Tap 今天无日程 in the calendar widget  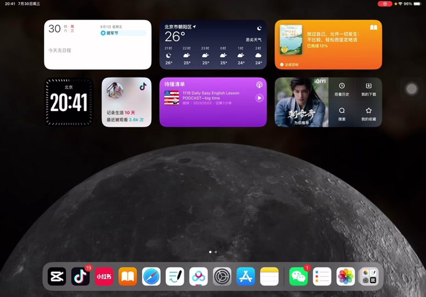(60, 50)
